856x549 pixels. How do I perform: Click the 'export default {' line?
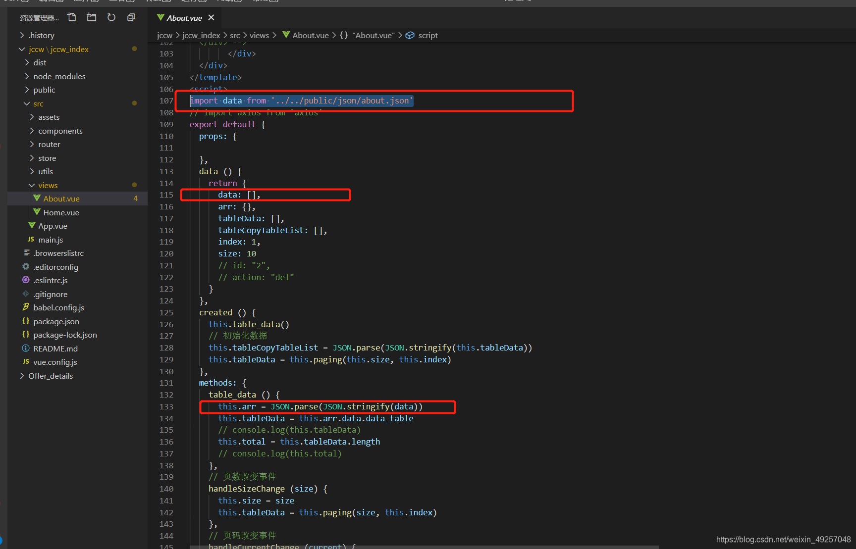pos(227,124)
